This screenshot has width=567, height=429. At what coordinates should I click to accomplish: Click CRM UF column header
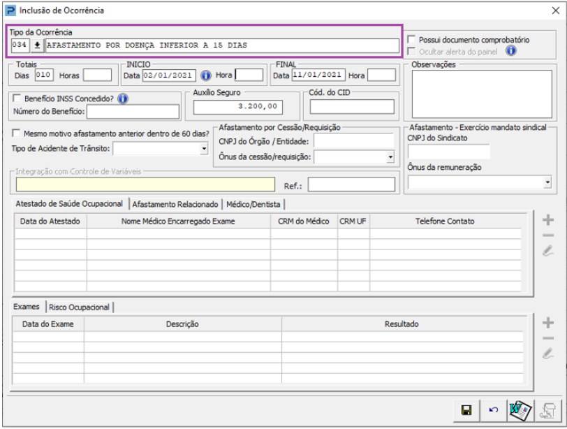[x=353, y=221]
